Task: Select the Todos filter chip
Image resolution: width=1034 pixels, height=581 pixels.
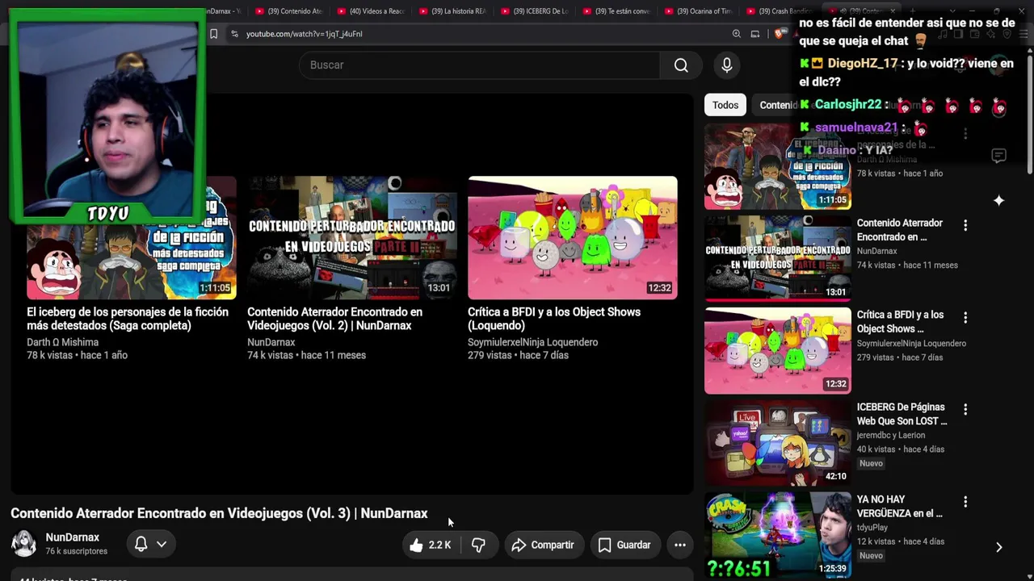Action: pyautogui.click(x=725, y=105)
